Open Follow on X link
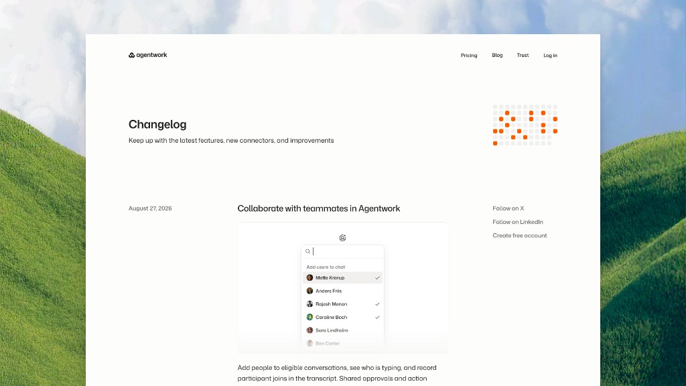 point(508,208)
